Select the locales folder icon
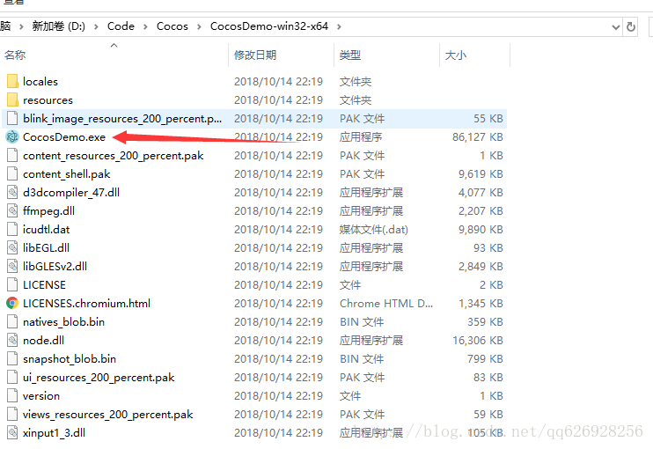 tap(12, 81)
